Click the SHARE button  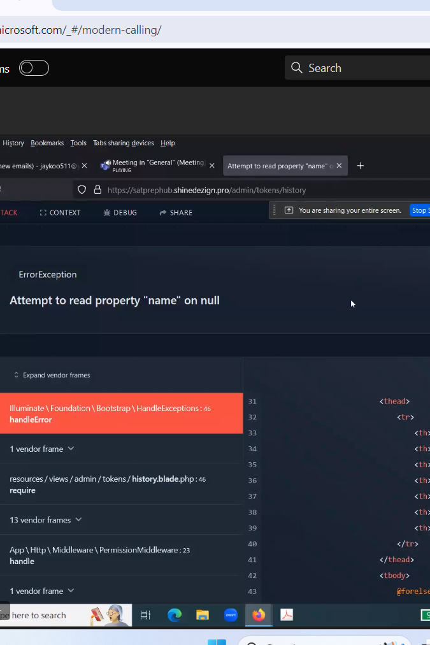(x=176, y=213)
